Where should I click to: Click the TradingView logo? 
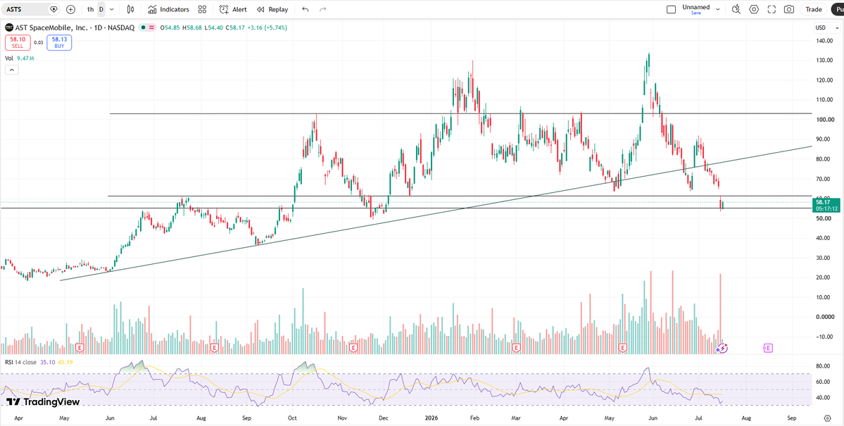(x=43, y=402)
